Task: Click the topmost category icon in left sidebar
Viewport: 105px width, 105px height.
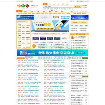Action: click(x=18, y=24)
